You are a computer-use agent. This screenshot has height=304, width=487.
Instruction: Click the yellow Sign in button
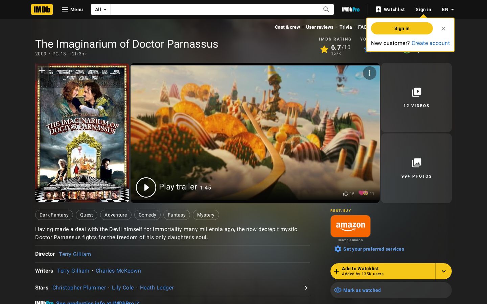pos(402,28)
